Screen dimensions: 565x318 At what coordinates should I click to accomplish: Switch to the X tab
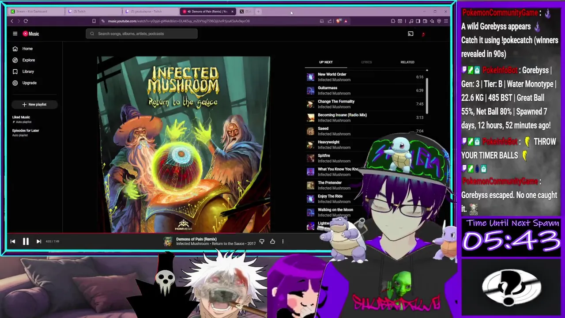pos(245,11)
